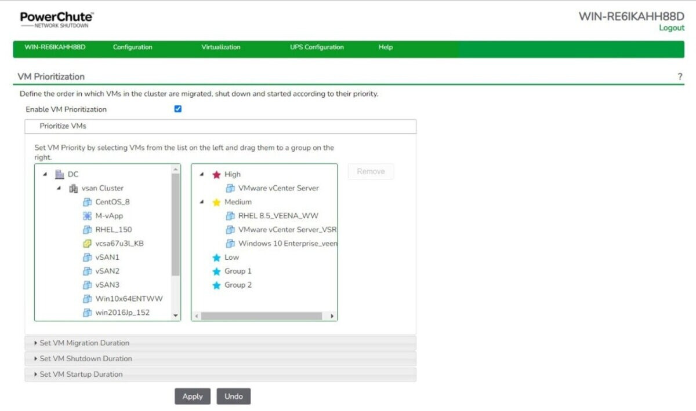Open the Virtualization menu
The width and height of the screenshot is (696, 411).
pos(220,47)
